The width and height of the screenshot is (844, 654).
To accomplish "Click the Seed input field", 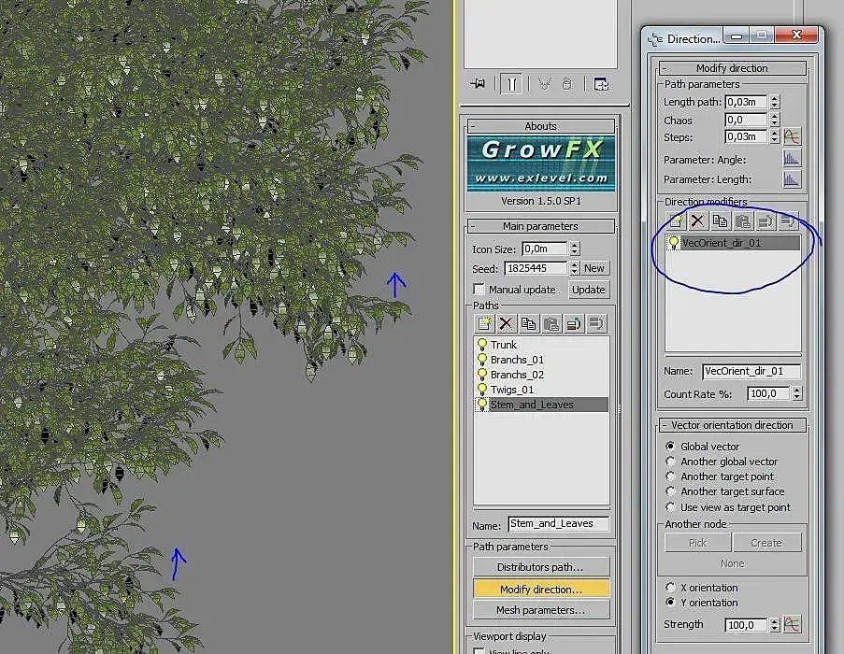I will tap(536, 268).
